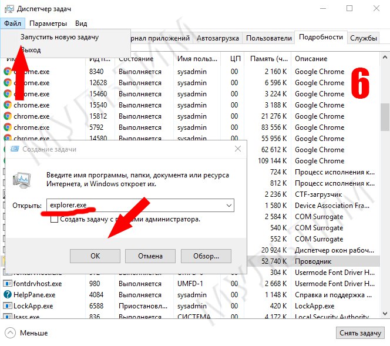Viewport: 390px width, 346px height.
Task: Minimize the Диспетчер задач window
Action: (x=323, y=9)
